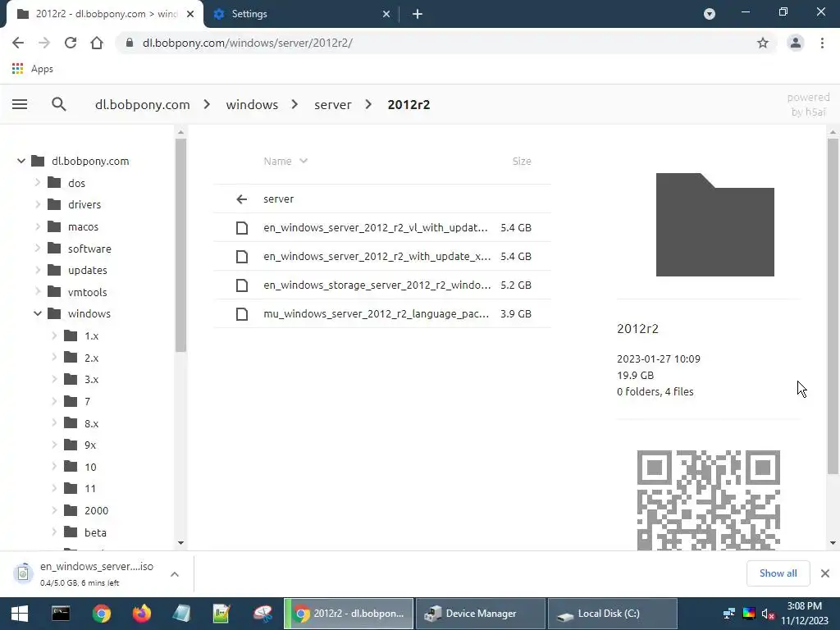
Task: Sort the file list by Name
Action: tap(285, 161)
